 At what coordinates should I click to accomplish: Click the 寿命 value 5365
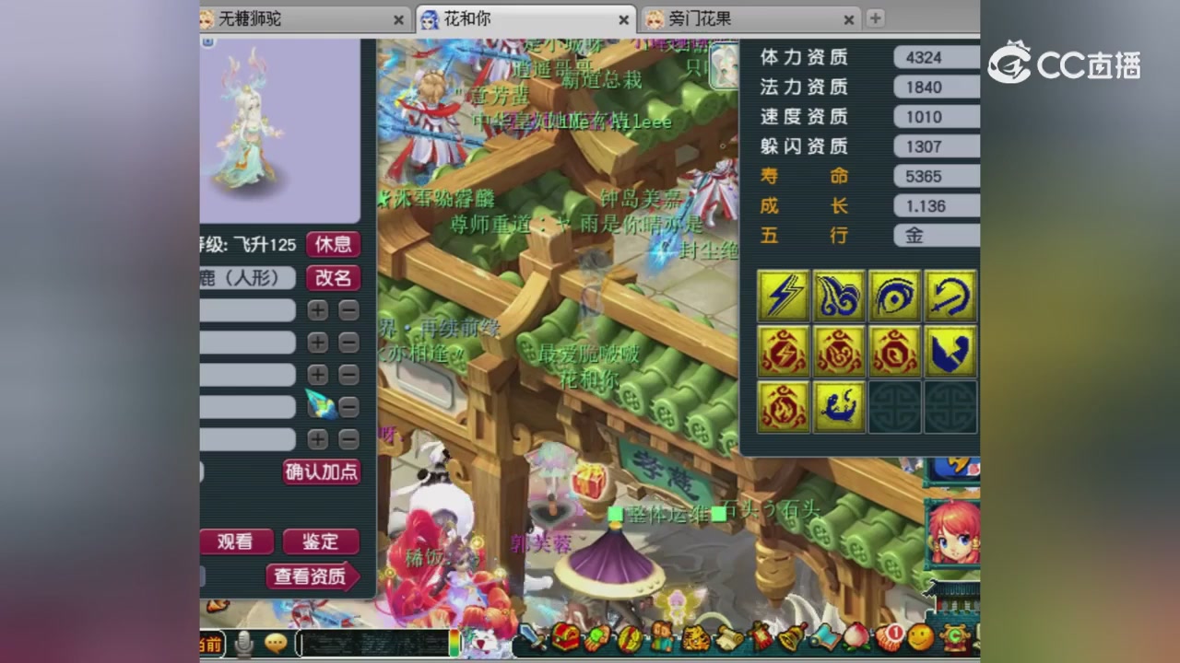[937, 176]
